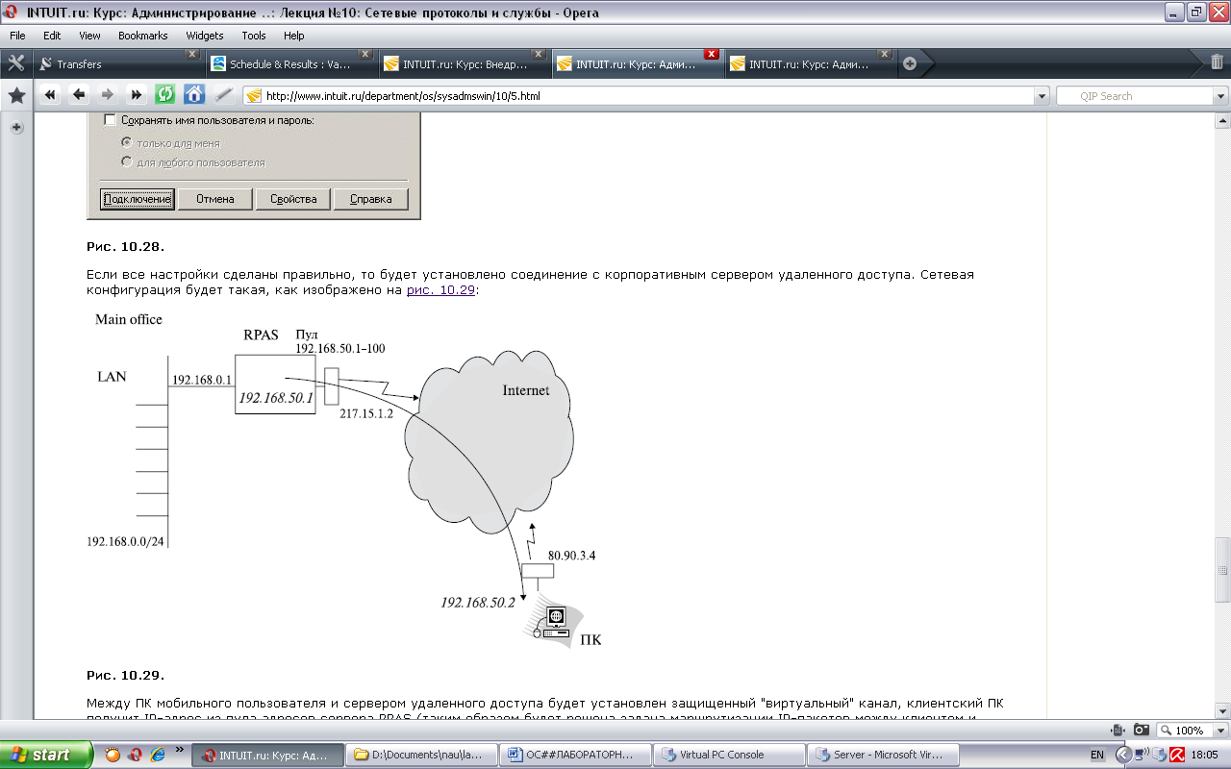Viewport: 1231px width, 769px height.
Task: Switch to D:\Documents\nau folder taskbar item
Action: coord(422,755)
